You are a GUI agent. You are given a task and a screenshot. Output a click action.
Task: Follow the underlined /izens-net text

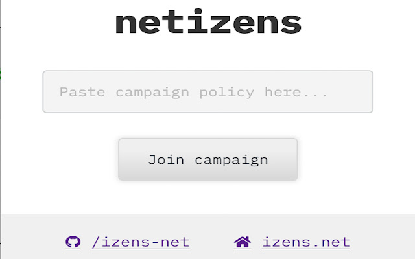140,242
